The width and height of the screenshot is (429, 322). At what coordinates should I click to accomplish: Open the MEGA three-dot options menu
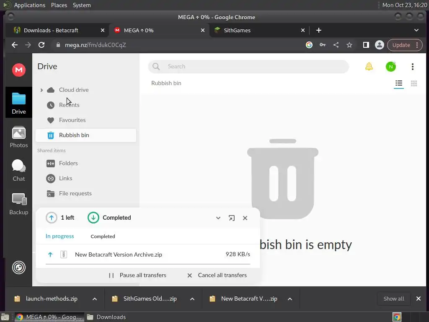[412, 67]
